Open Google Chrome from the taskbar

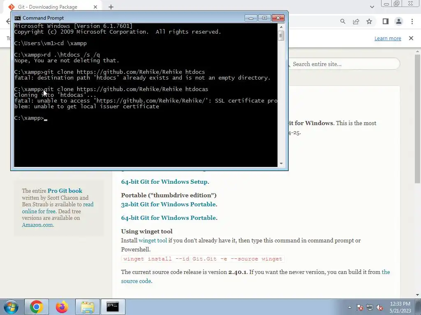click(x=36, y=307)
